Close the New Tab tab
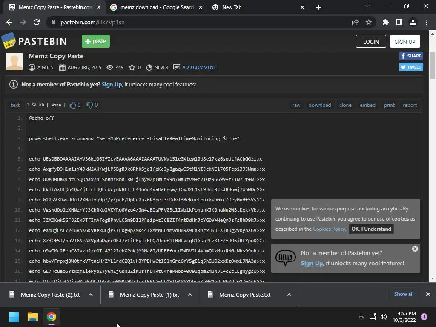Viewport: 436px width, 327px height. tap(302, 7)
